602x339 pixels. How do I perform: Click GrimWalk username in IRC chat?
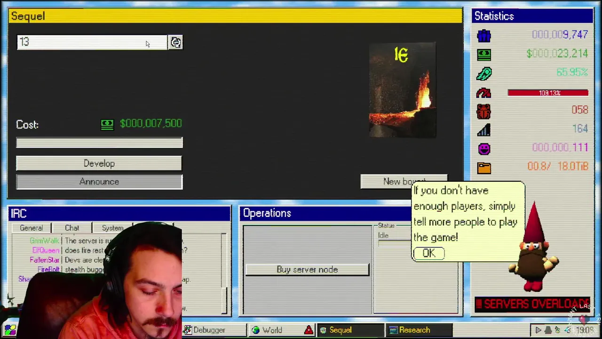pyautogui.click(x=45, y=241)
